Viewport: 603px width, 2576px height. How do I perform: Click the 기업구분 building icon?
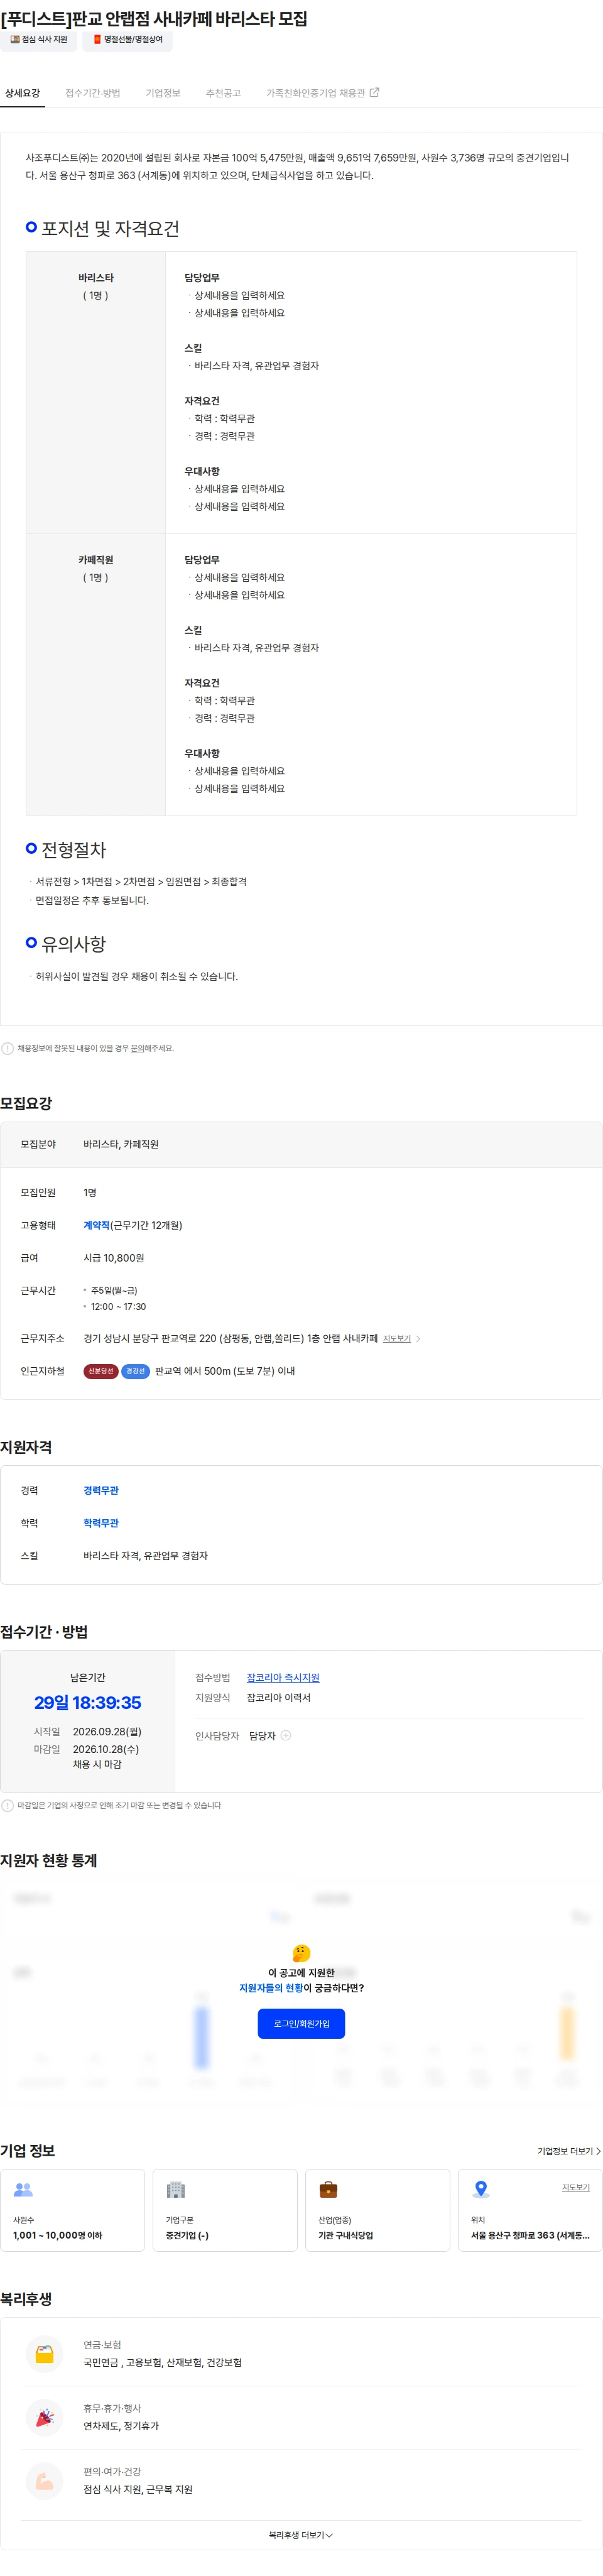pyautogui.click(x=176, y=2190)
